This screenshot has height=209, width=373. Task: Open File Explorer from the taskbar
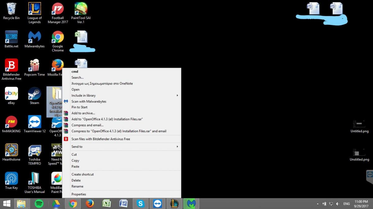coord(21,203)
